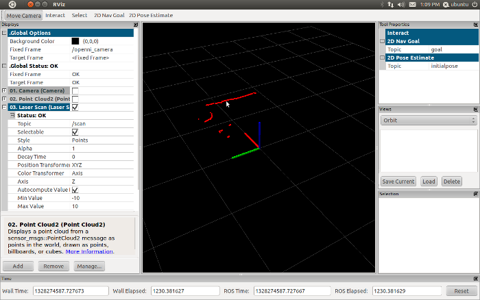Close the Displays panel with its X icon

point(137,24)
